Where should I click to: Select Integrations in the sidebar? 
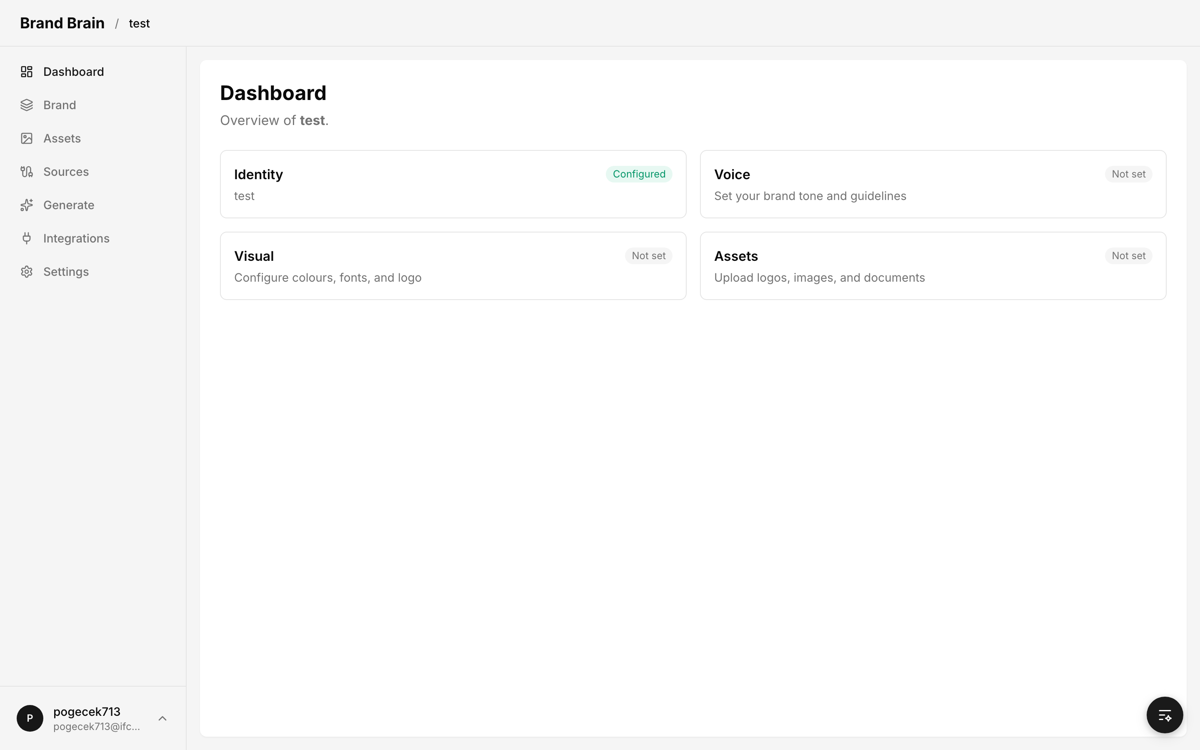[93, 238]
